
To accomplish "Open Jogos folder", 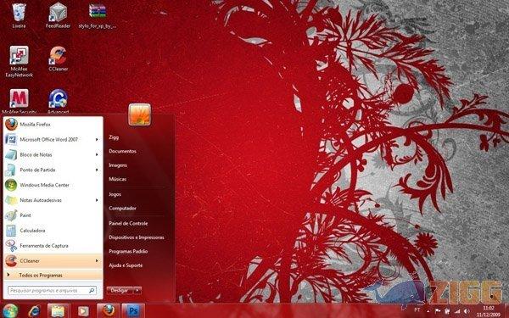I will (x=115, y=194).
